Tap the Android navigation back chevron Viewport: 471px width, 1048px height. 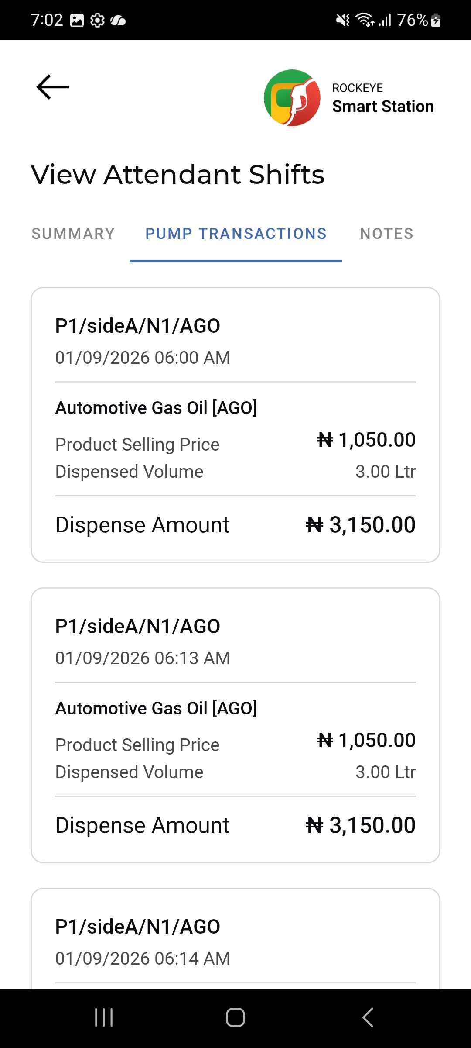click(368, 1017)
